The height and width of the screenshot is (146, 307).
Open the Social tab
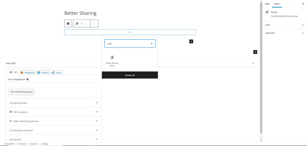(x=56, y=72)
